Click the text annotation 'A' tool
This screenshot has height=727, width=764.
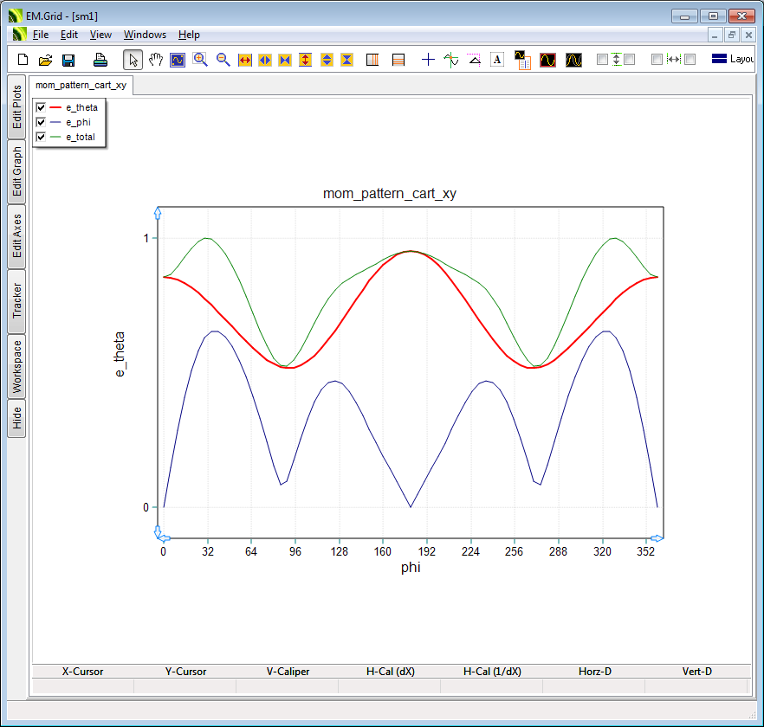[497, 60]
